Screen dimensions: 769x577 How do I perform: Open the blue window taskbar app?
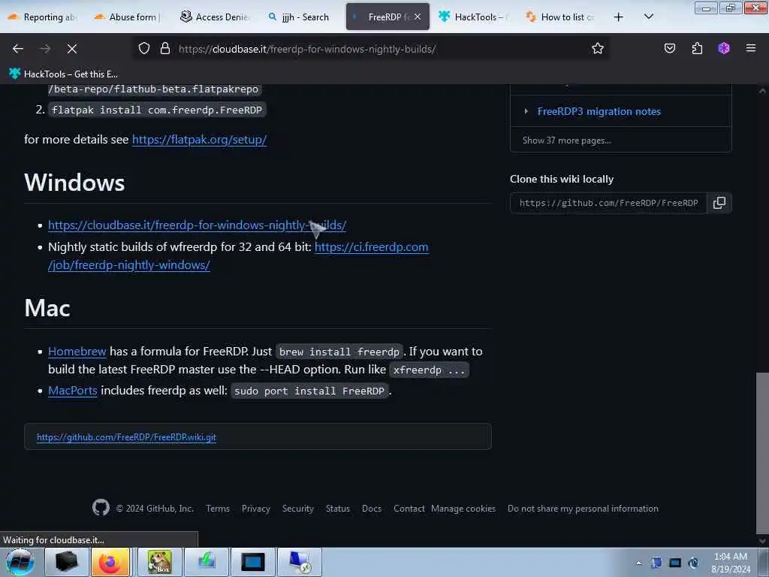253,562
